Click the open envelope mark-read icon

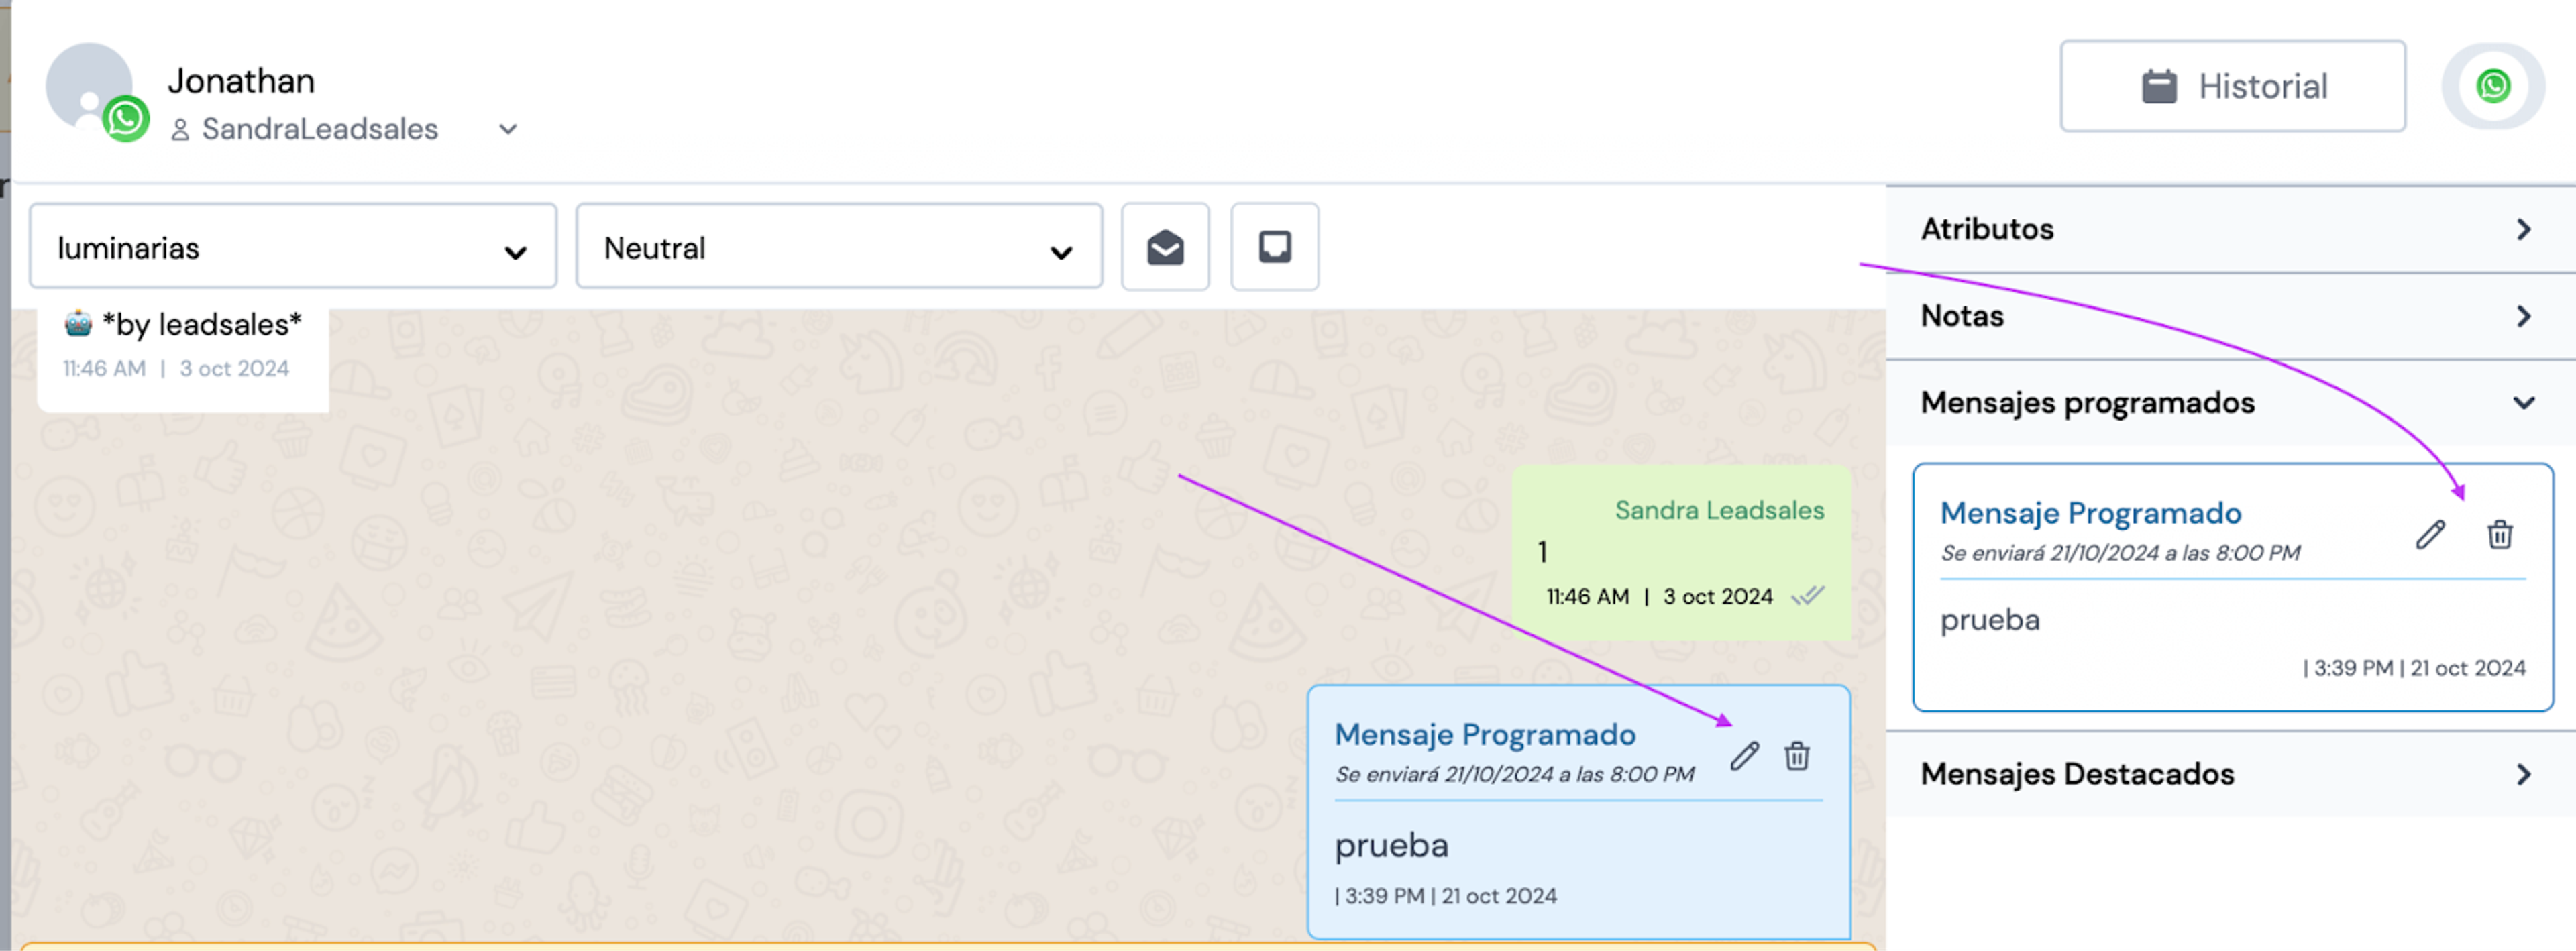(x=1165, y=247)
